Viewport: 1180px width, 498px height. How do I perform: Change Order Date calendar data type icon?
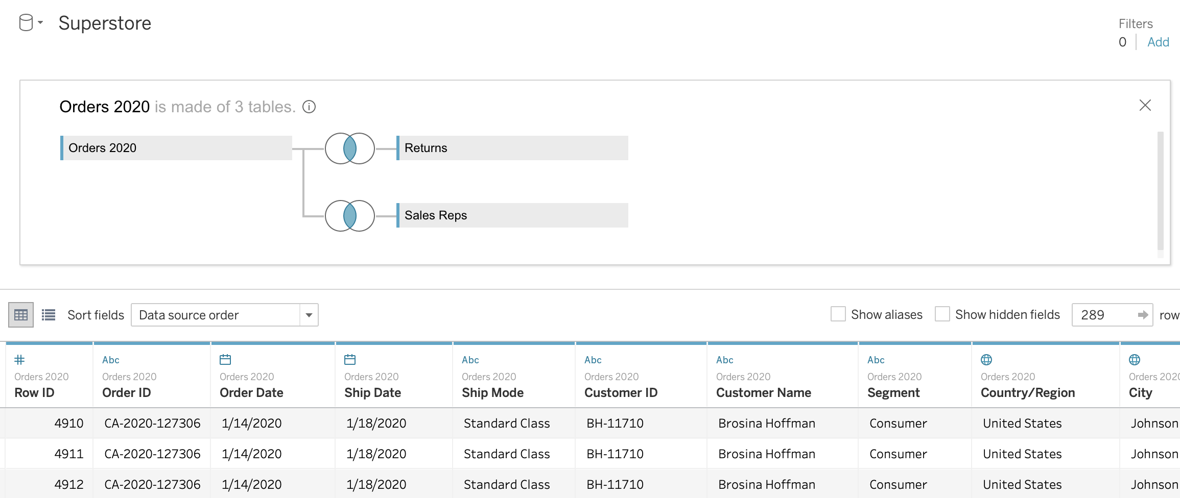point(225,360)
